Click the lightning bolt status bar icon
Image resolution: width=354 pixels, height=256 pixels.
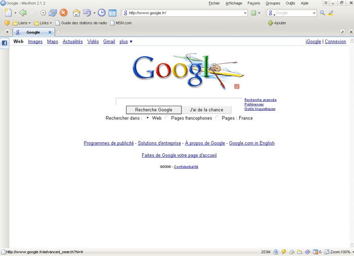284,252
